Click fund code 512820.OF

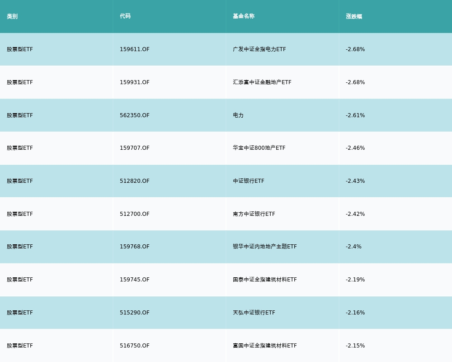click(134, 181)
